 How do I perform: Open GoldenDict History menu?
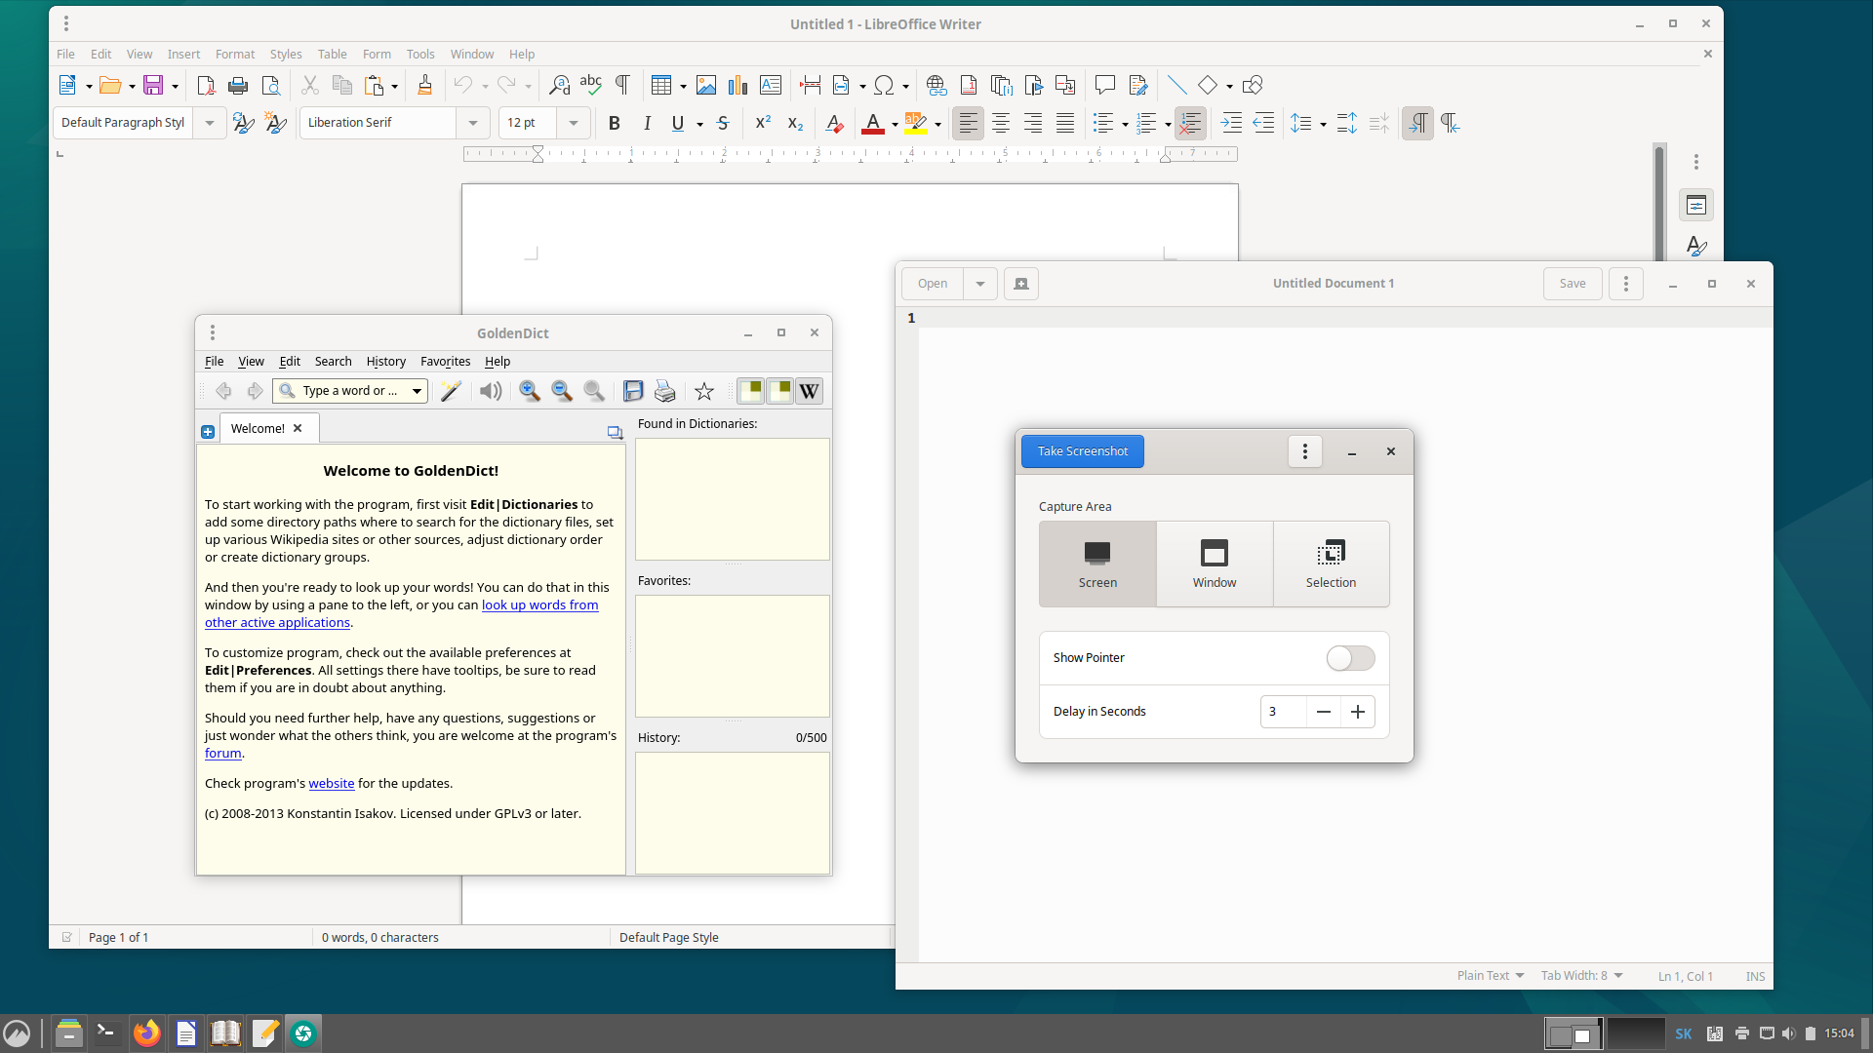385,362
